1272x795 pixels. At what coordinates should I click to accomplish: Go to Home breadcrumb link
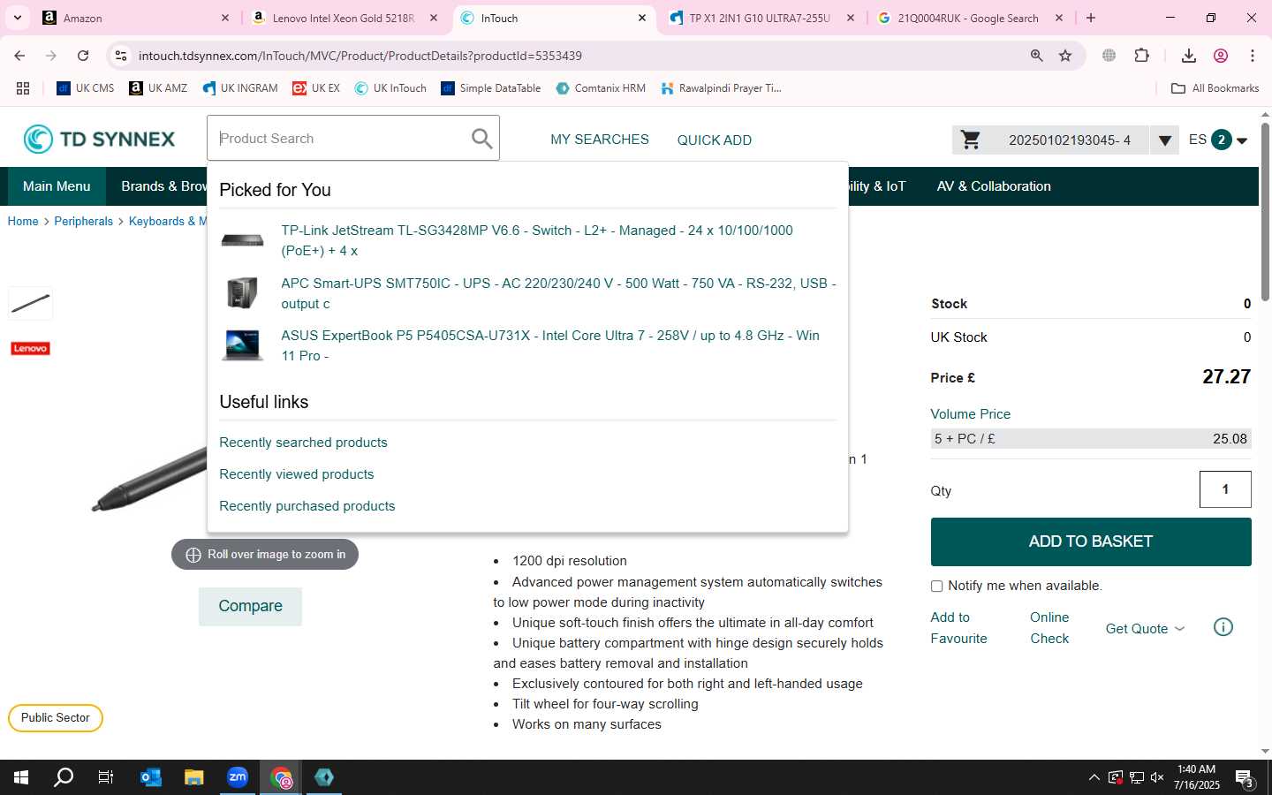click(x=23, y=221)
